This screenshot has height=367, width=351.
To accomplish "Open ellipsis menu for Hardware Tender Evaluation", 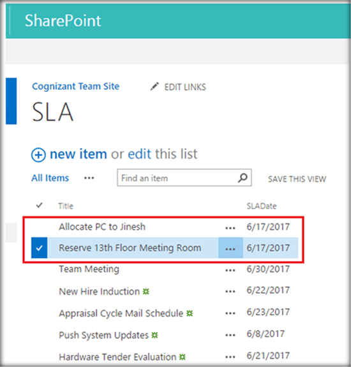I will click(230, 357).
